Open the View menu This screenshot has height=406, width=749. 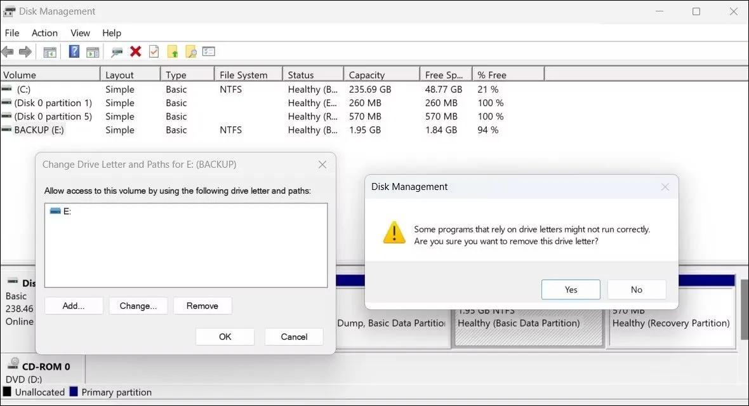pyautogui.click(x=80, y=33)
